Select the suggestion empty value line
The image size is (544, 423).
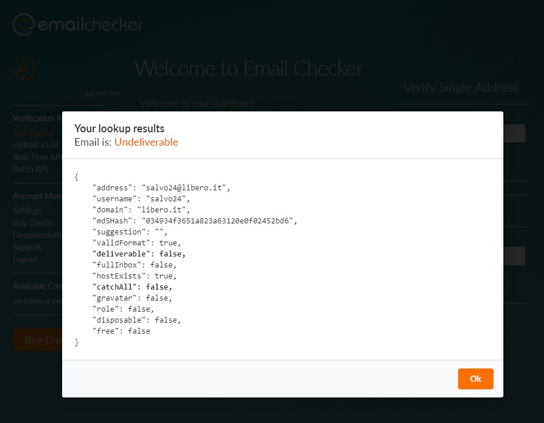[x=129, y=232]
